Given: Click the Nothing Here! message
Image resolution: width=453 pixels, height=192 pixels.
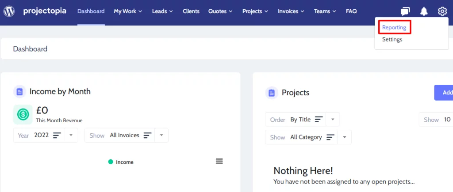Looking at the screenshot, I should 303,171.
